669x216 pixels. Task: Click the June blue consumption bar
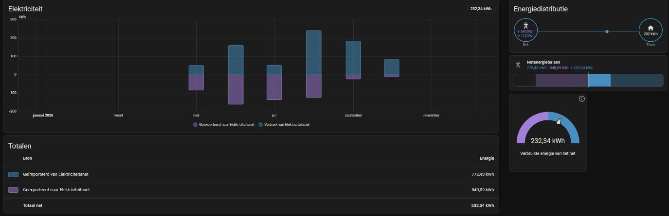pyautogui.click(x=235, y=60)
